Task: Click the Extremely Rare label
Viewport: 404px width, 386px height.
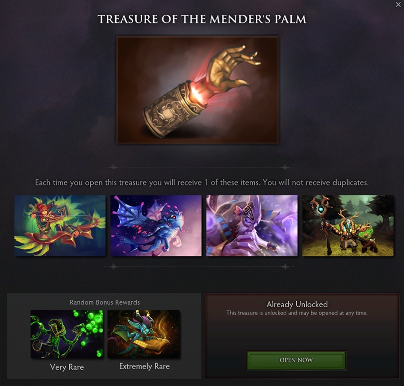Action: pos(144,367)
